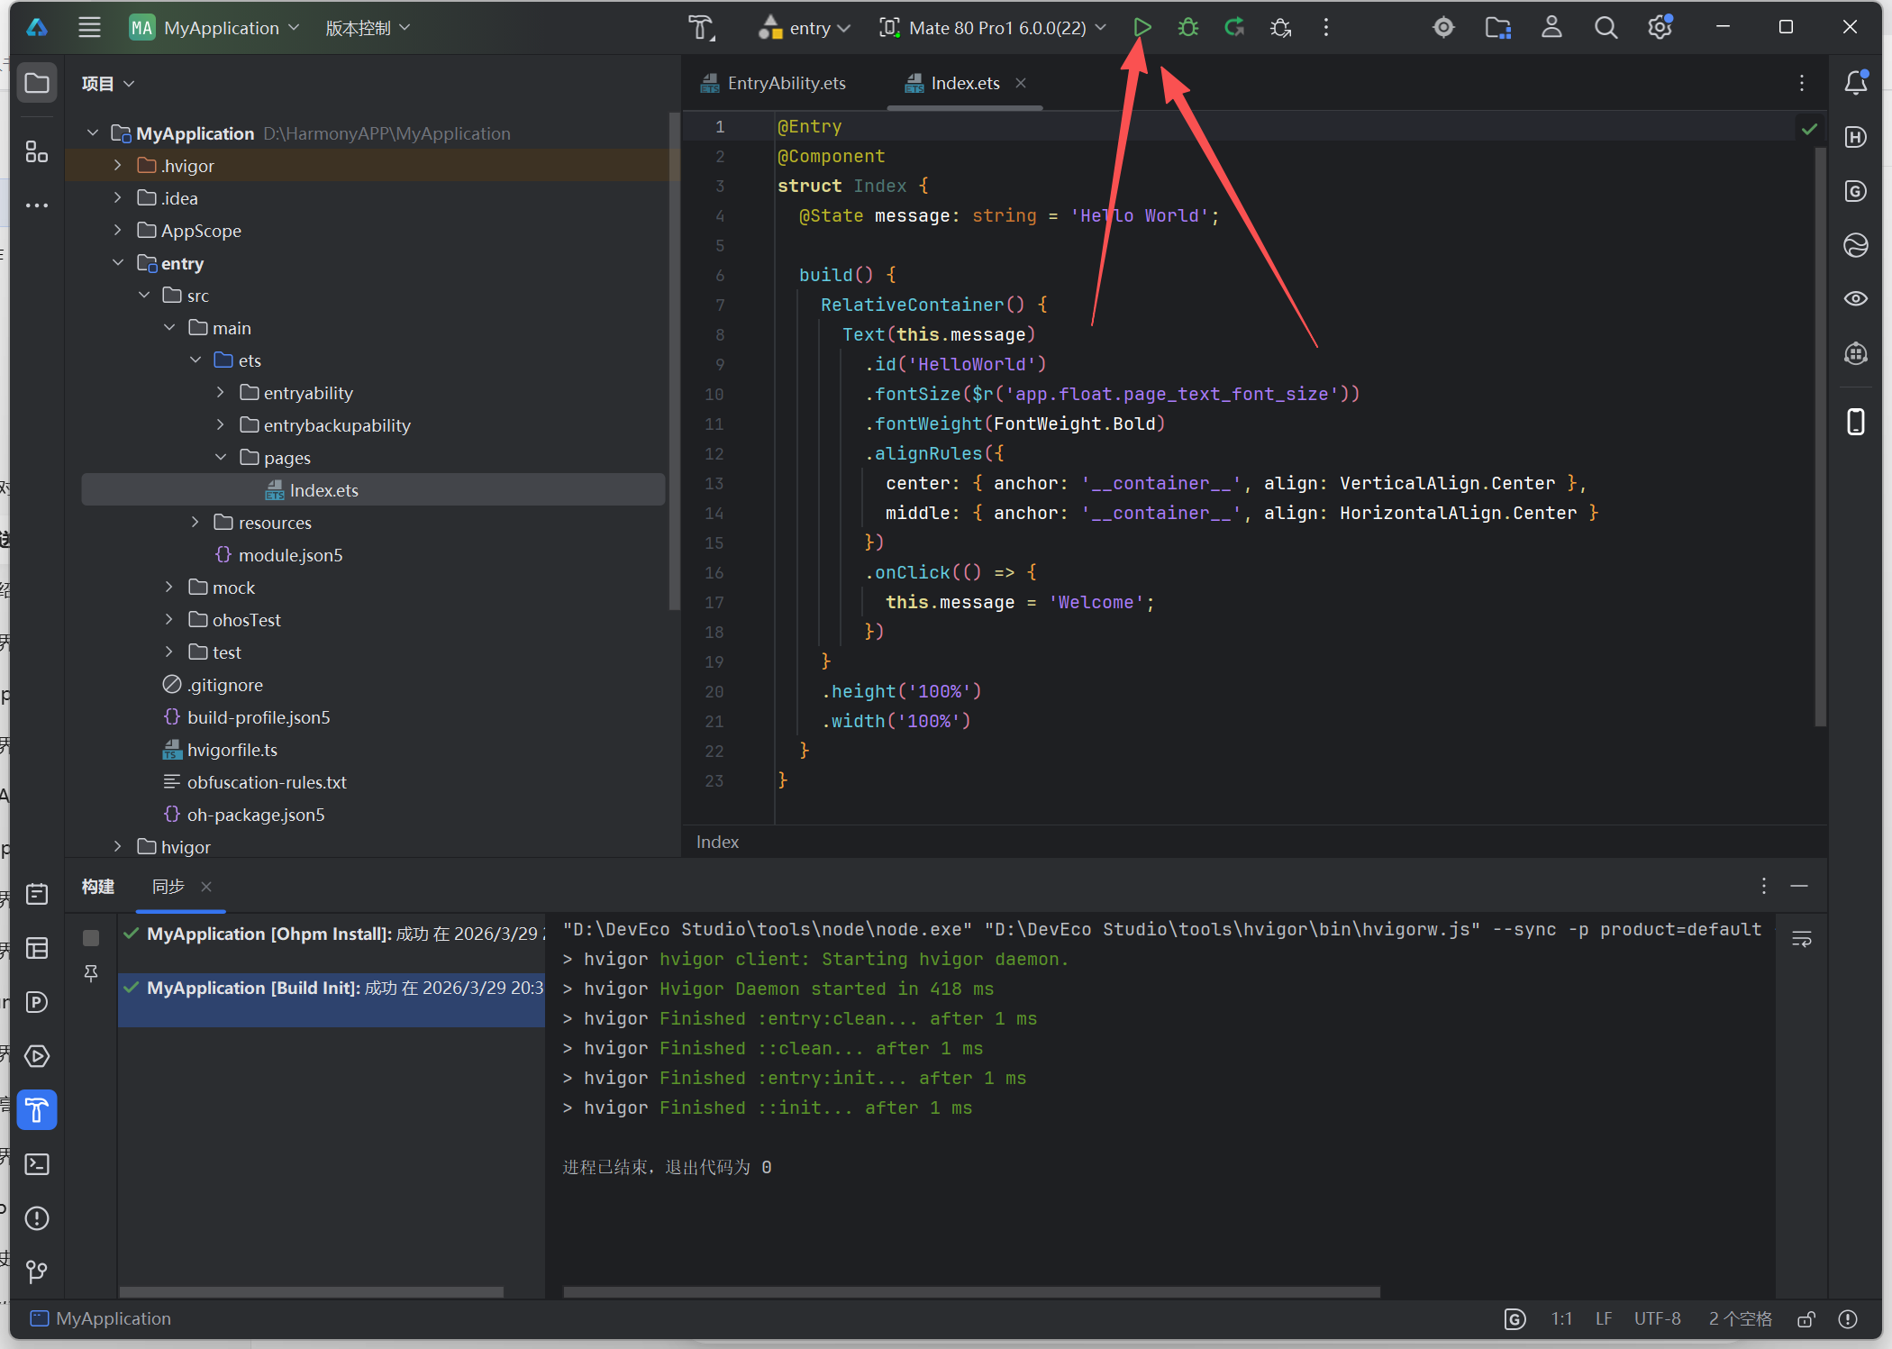Open the Terminal tool window
Screen dimensions: 1892x1349
point(37,1164)
